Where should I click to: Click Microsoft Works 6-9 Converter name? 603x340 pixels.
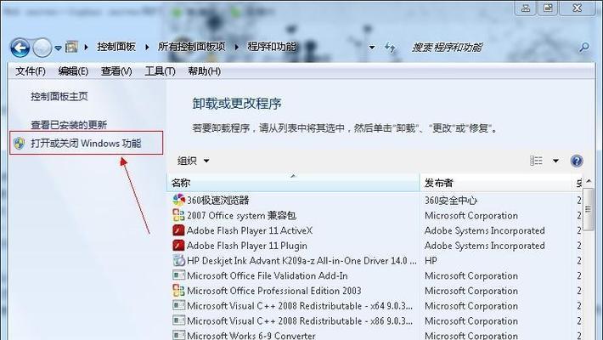(x=251, y=335)
